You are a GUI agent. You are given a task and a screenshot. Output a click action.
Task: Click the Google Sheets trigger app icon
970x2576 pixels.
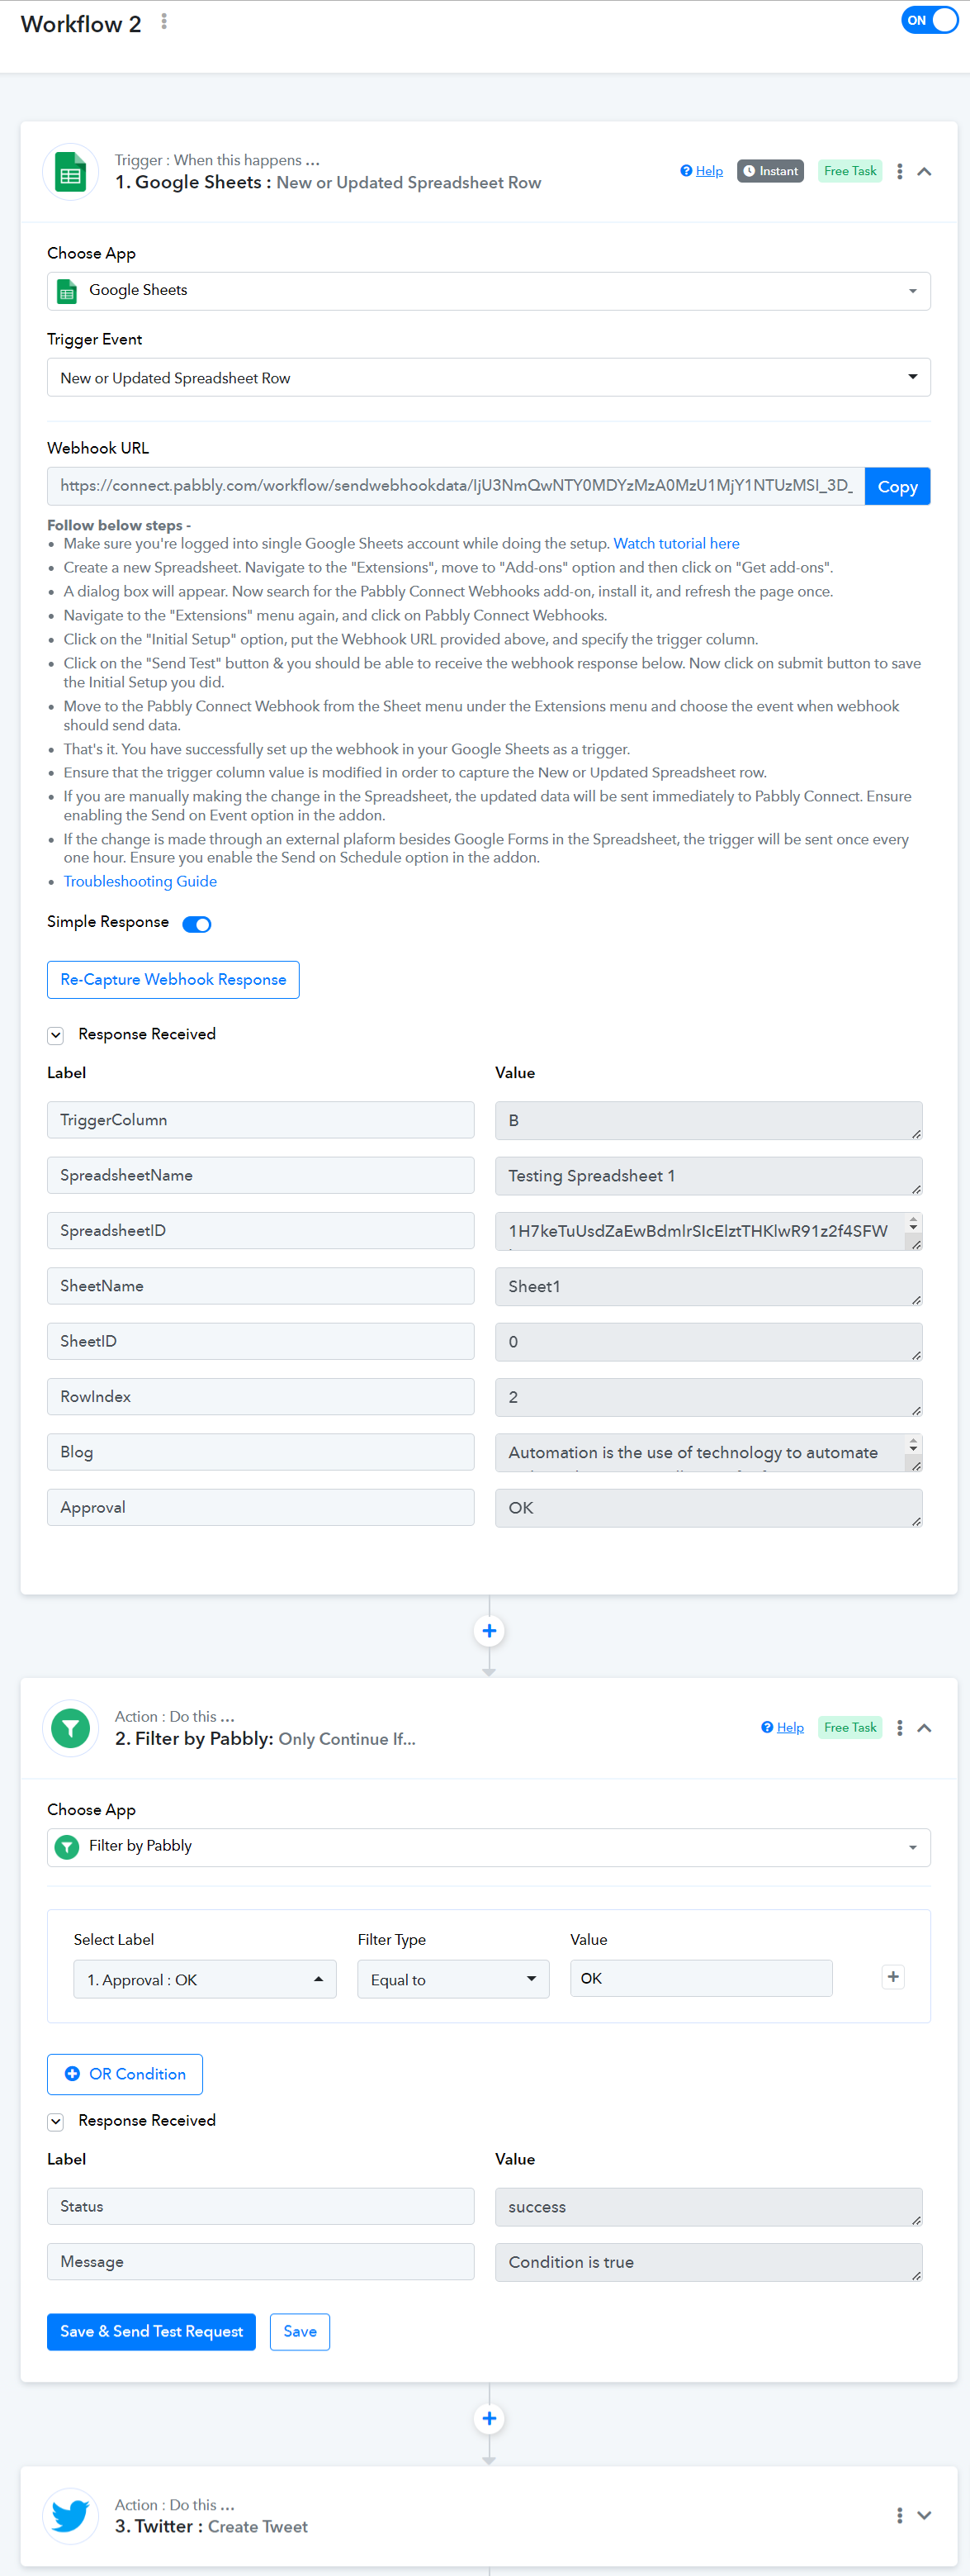70,172
